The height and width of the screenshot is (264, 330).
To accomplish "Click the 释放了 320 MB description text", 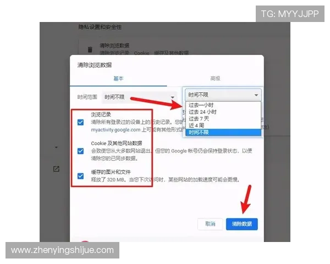I will (165, 180).
